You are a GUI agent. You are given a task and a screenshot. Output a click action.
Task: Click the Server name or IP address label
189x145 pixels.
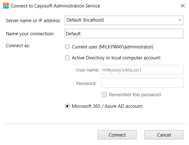[x=33, y=21]
